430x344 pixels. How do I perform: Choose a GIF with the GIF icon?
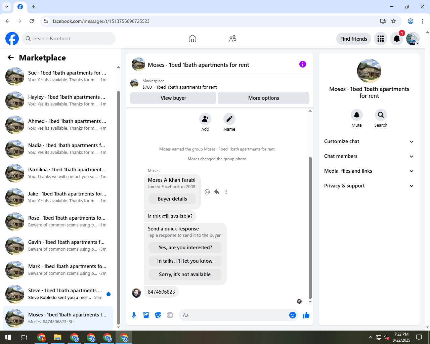(170, 315)
